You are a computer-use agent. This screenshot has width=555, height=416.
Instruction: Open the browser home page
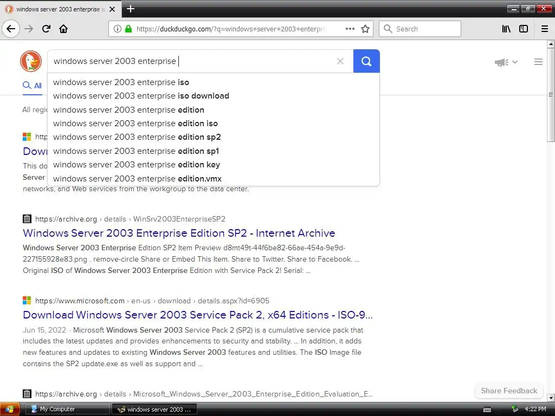pos(63,29)
